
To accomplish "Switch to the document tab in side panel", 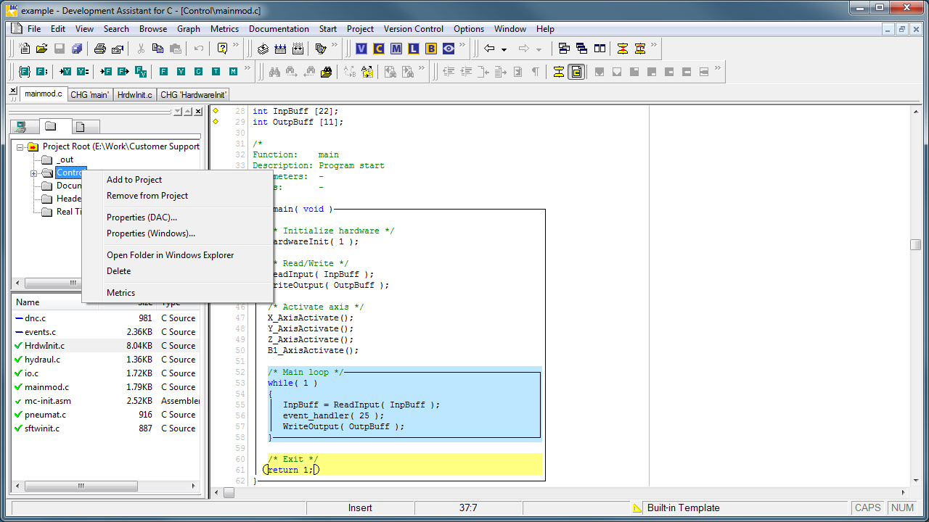I will coord(80,127).
